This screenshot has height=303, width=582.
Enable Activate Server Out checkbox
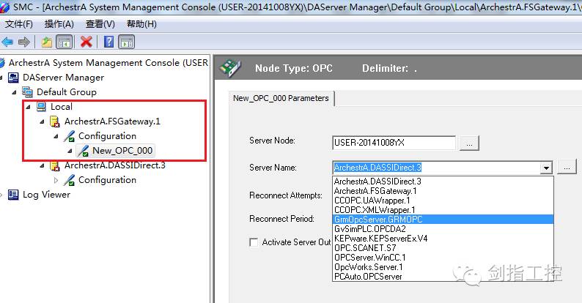coord(254,242)
